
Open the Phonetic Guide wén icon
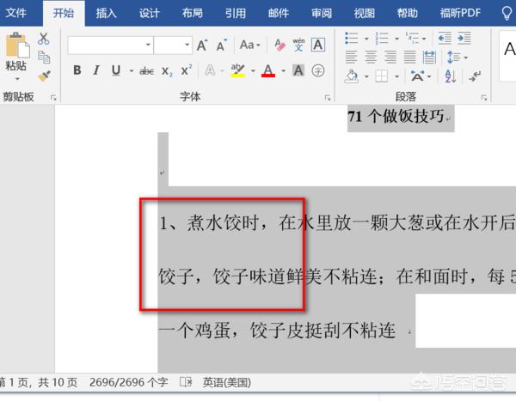(298, 45)
